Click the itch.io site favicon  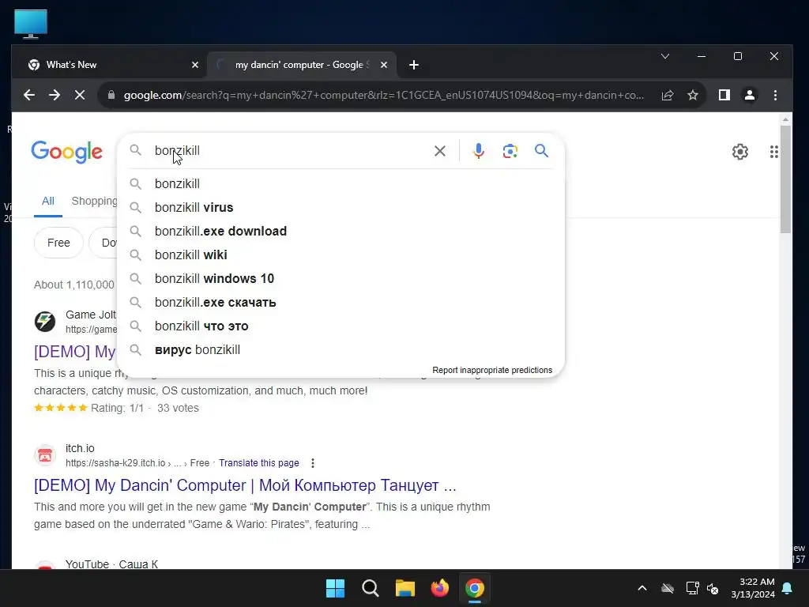[45, 455]
